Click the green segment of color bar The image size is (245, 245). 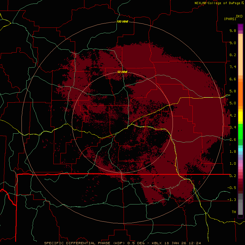pos(240,131)
